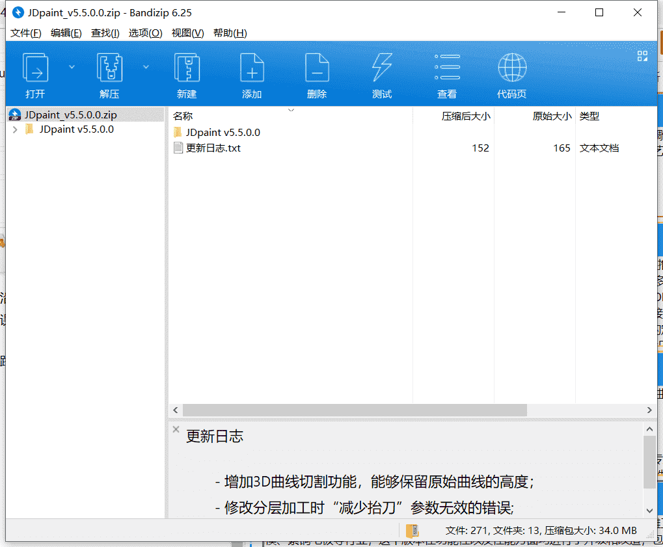663x547 pixels.
Task: Select the JDpaint v5.5.0.0 folder in file list
Action: 223,132
